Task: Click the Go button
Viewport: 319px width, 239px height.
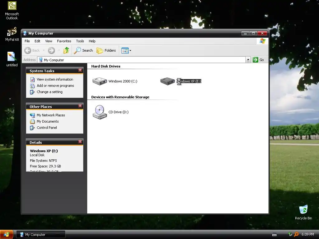Action: point(258,60)
